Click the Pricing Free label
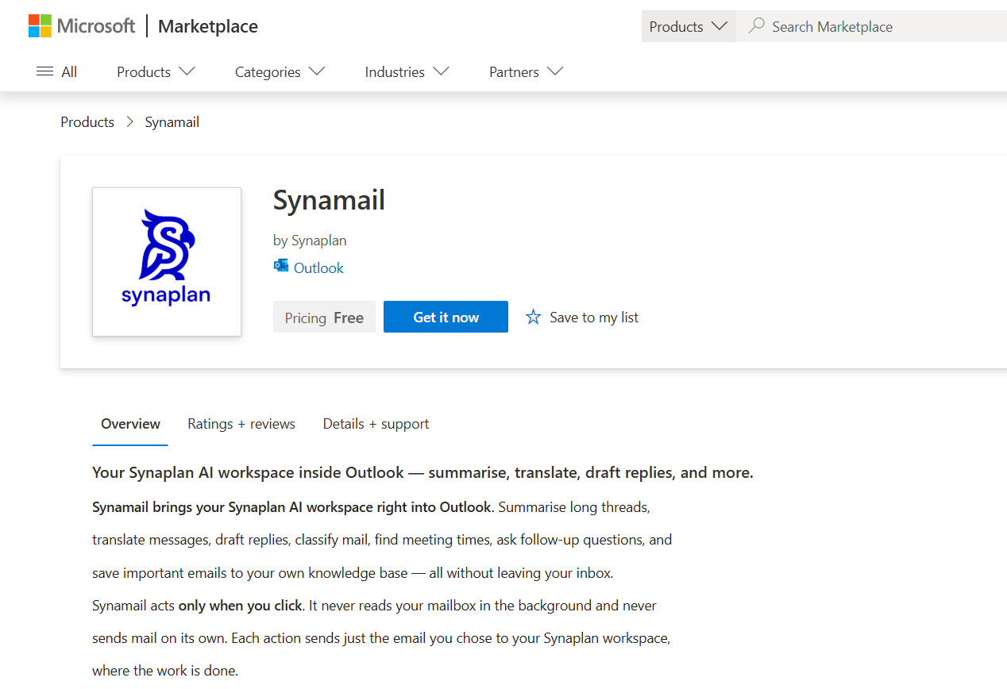 point(324,318)
